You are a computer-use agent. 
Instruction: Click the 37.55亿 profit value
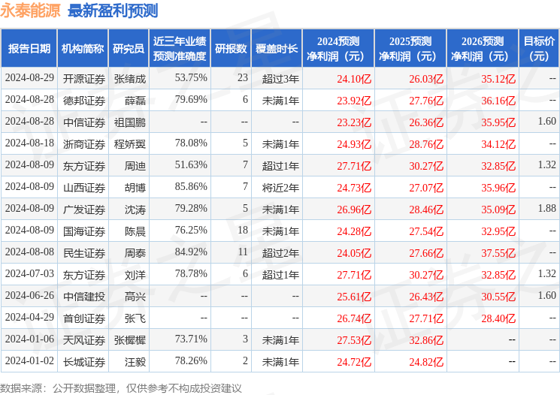(498, 252)
